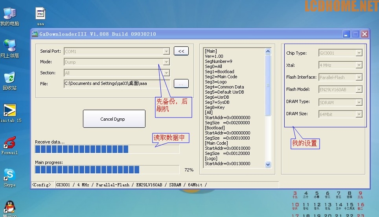Select the 'Seg6=UsrDB' line
The width and height of the screenshot is (379, 217).
pos(217,97)
